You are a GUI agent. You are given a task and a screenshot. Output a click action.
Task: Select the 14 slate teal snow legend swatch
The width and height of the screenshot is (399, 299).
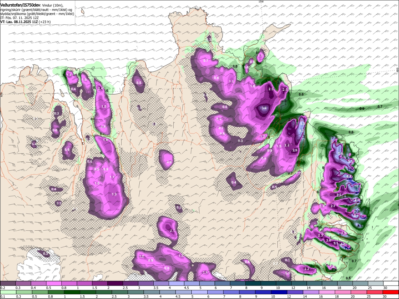(x=315, y=283)
